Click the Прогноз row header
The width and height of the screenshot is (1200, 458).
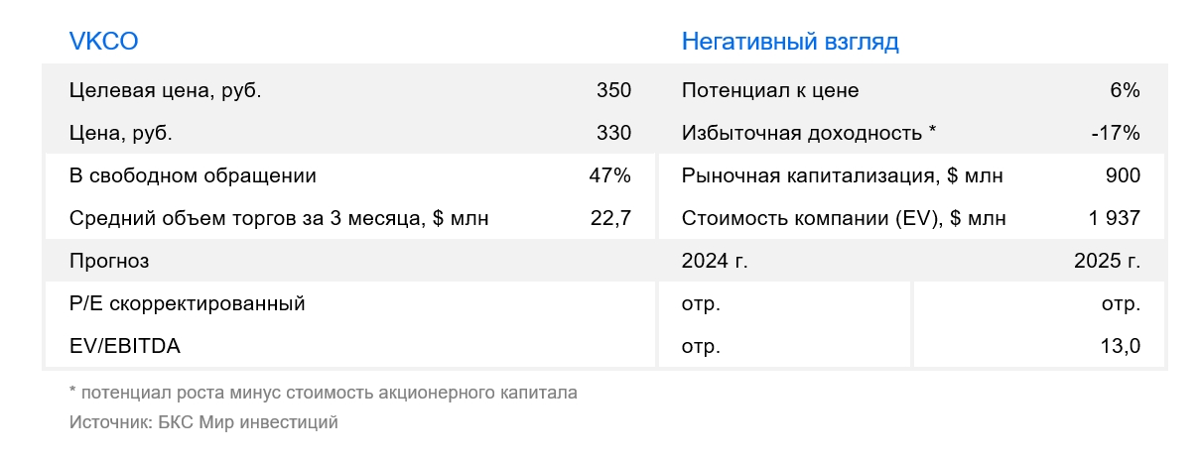pos(109,262)
